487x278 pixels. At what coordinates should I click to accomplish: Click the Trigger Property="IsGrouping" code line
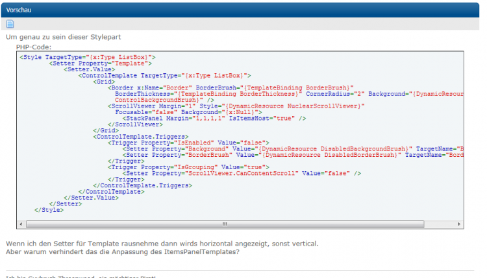[x=188, y=167]
